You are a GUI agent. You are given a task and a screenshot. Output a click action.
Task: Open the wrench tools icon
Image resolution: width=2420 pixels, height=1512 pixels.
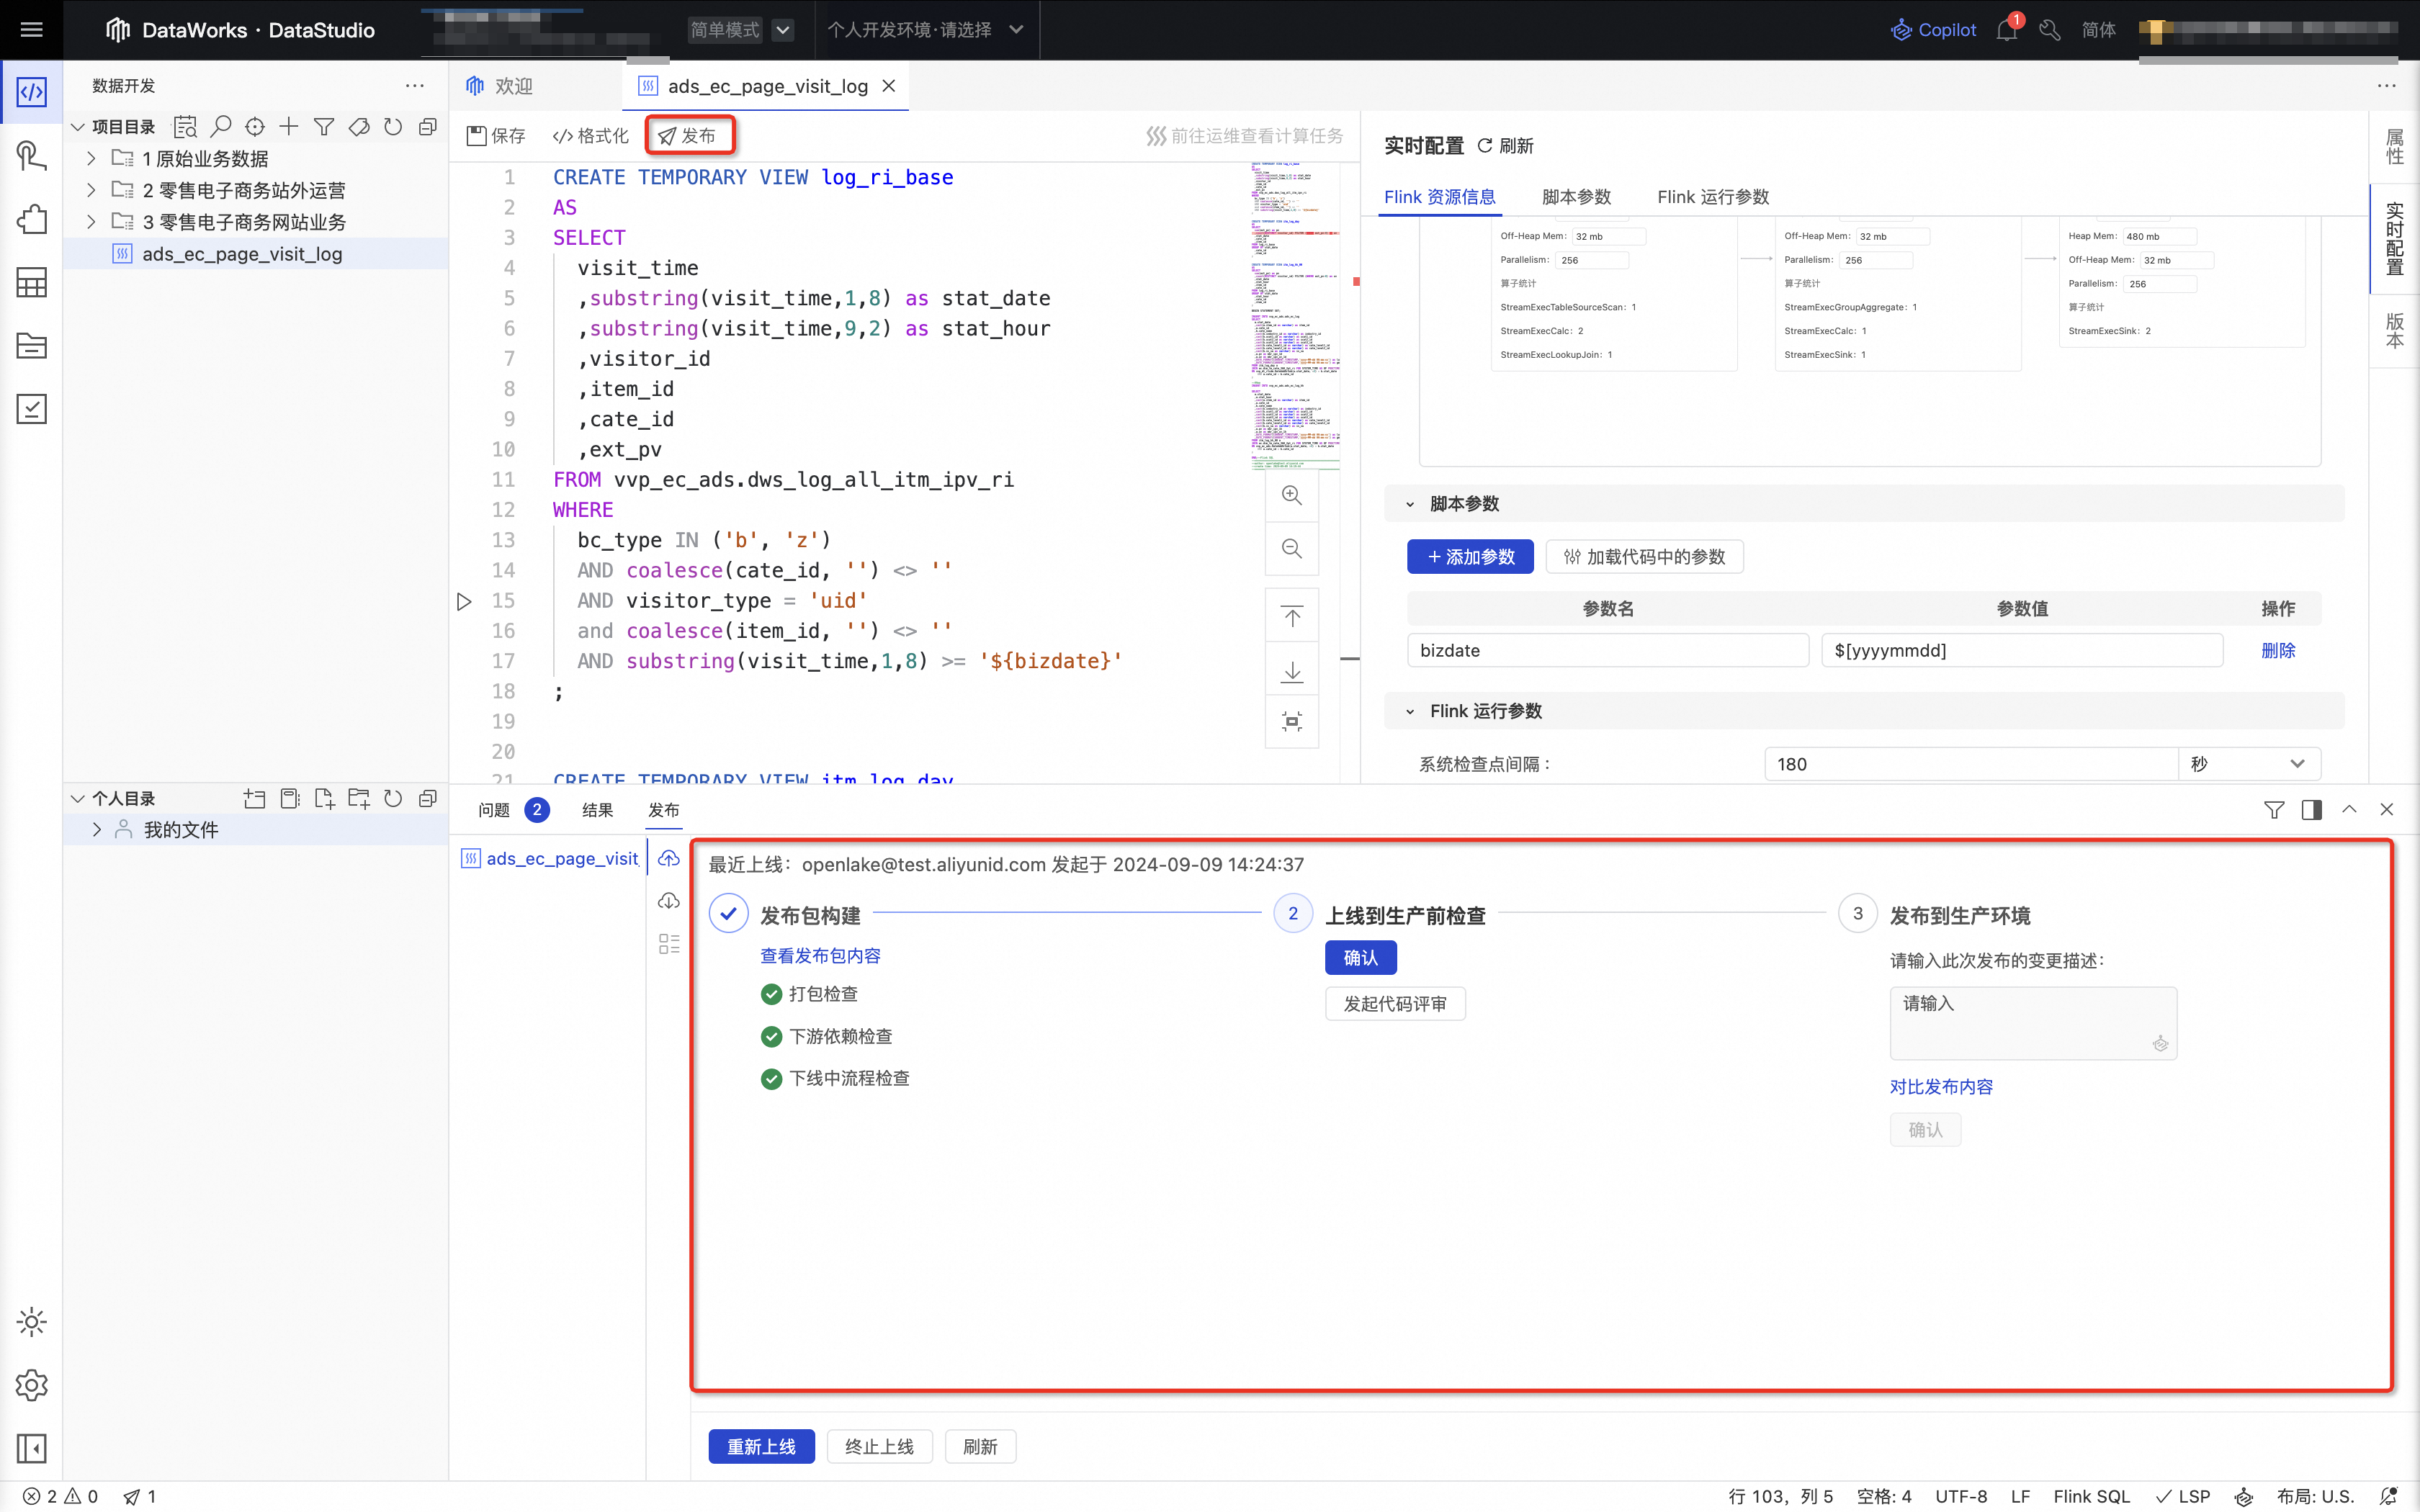(2050, 30)
